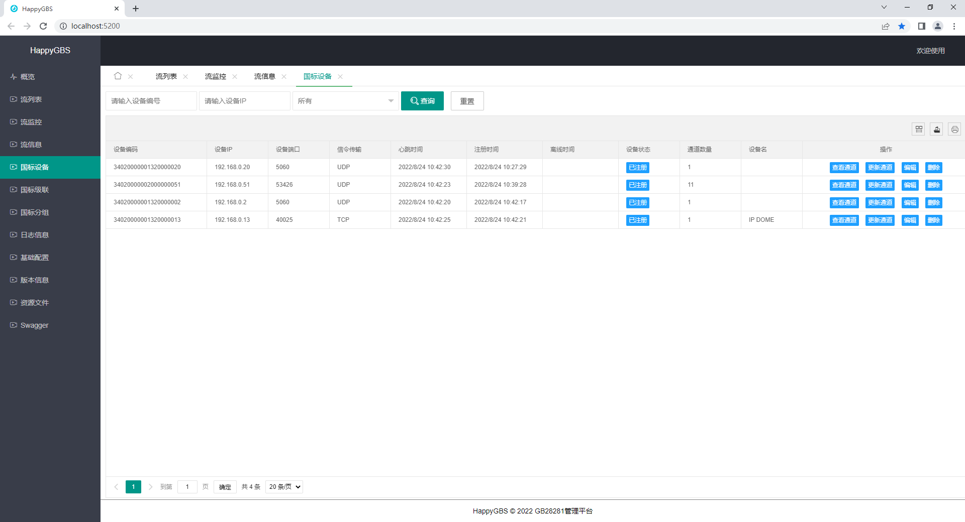Click 删除 for device 192.168.0.13

tap(933, 220)
